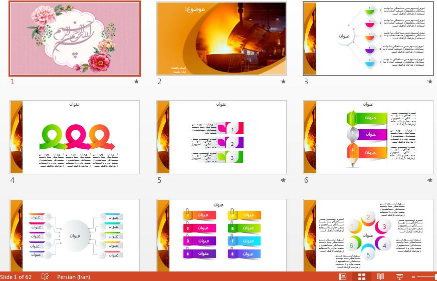Open Reading View

380,276
